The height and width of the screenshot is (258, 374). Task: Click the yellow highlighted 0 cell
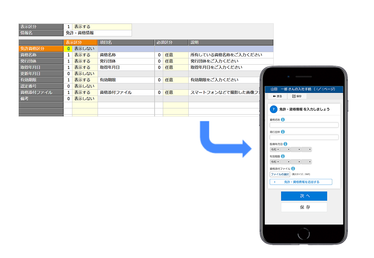click(68, 49)
